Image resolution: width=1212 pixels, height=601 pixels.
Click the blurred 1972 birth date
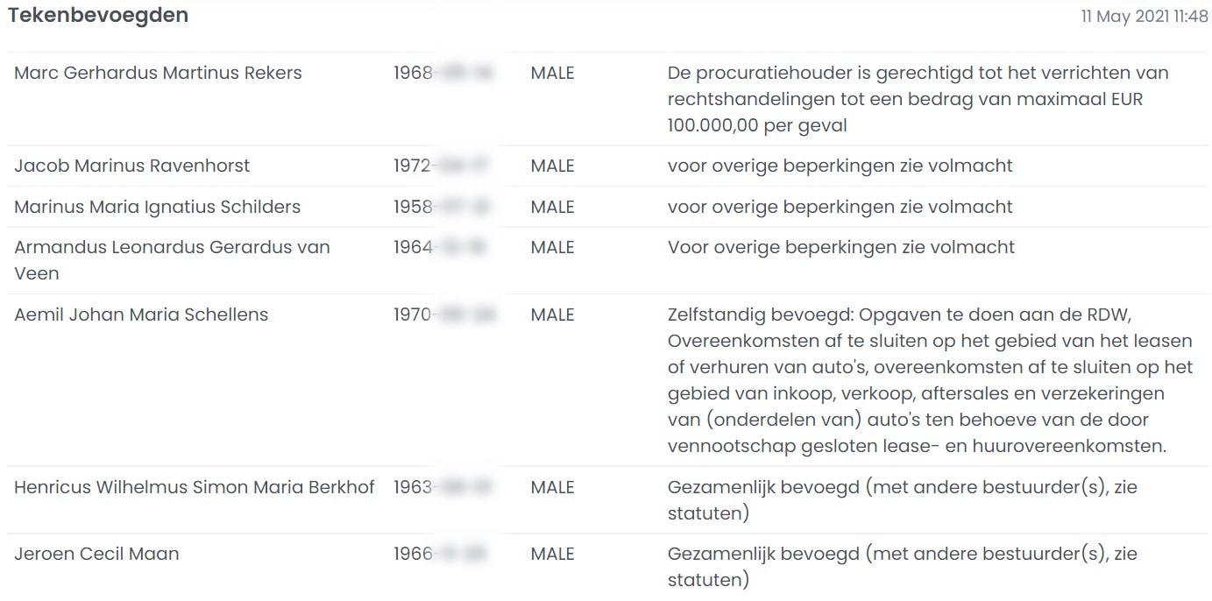[x=443, y=166]
